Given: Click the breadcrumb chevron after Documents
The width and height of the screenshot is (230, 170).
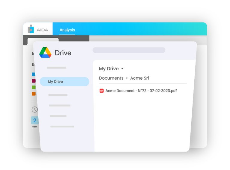Looking at the screenshot, I should pos(127,78).
